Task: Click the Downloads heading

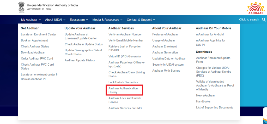Action: coord(204,52)
